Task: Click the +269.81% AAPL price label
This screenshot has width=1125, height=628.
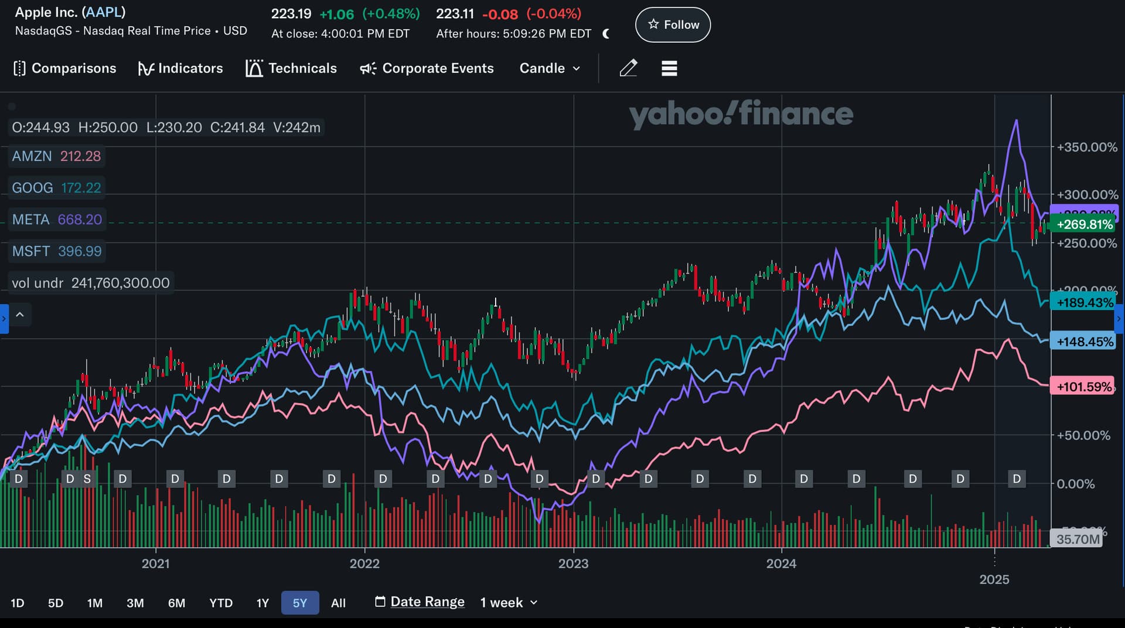Action: (1084, 224)
